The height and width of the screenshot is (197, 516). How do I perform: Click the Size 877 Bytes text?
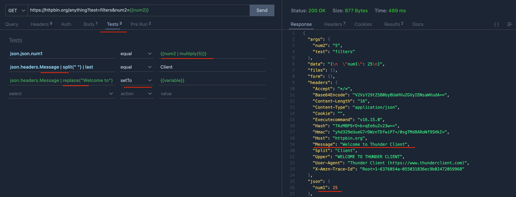point(350,10)
